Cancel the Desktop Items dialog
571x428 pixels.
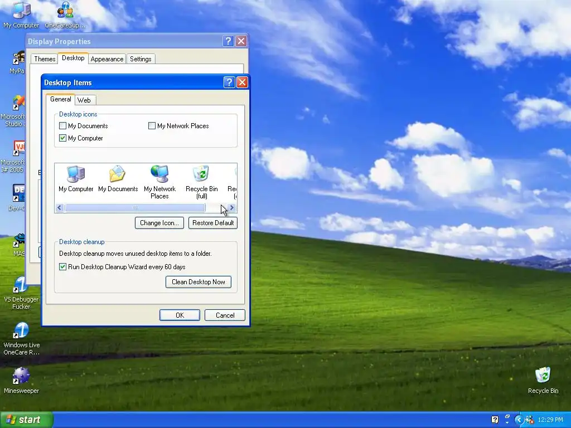225,315
